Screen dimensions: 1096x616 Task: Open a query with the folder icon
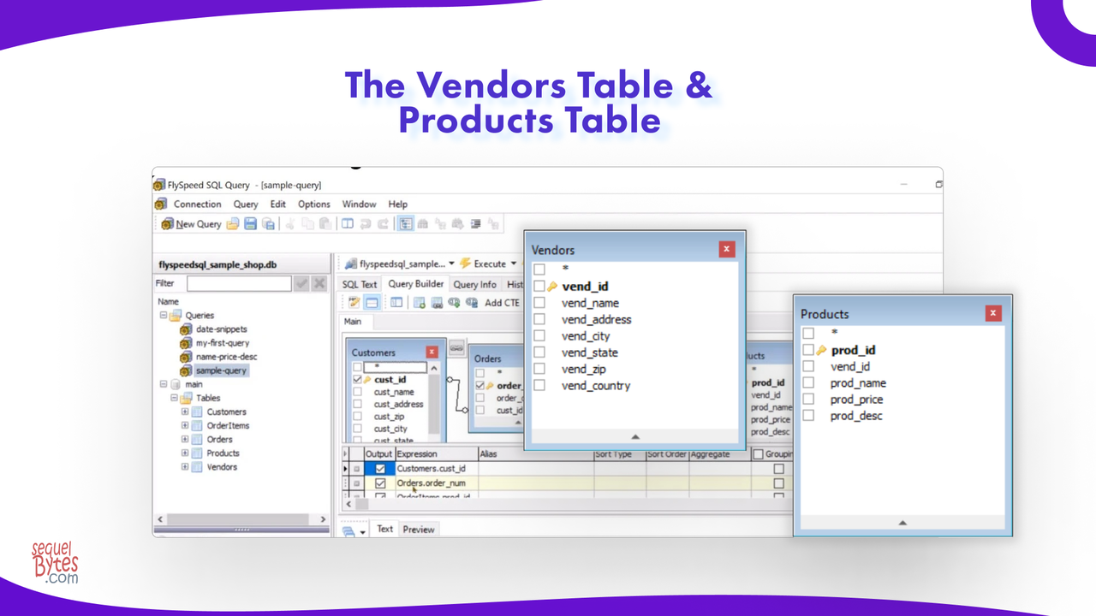coord(233,224)
